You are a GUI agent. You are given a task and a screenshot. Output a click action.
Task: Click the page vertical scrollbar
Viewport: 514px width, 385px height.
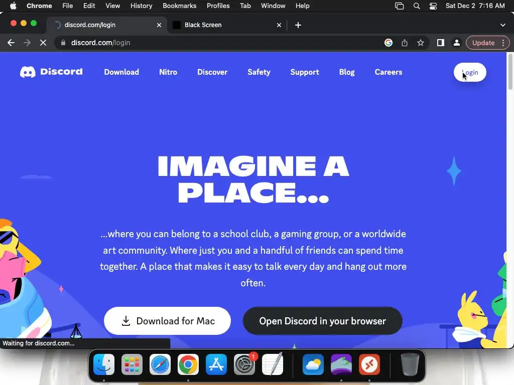coord(510,71)
